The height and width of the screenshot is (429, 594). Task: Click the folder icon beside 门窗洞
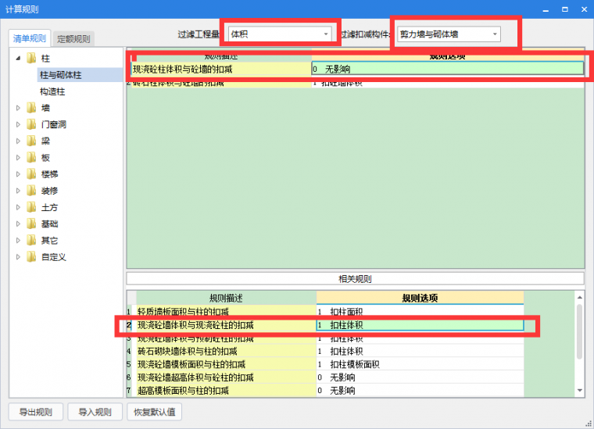pos(31,124)
